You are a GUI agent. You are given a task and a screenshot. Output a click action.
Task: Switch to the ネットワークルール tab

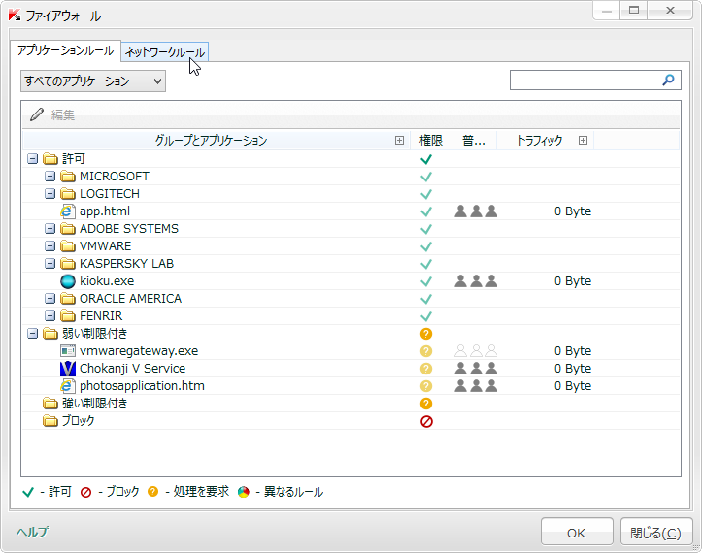pos(164,52)
